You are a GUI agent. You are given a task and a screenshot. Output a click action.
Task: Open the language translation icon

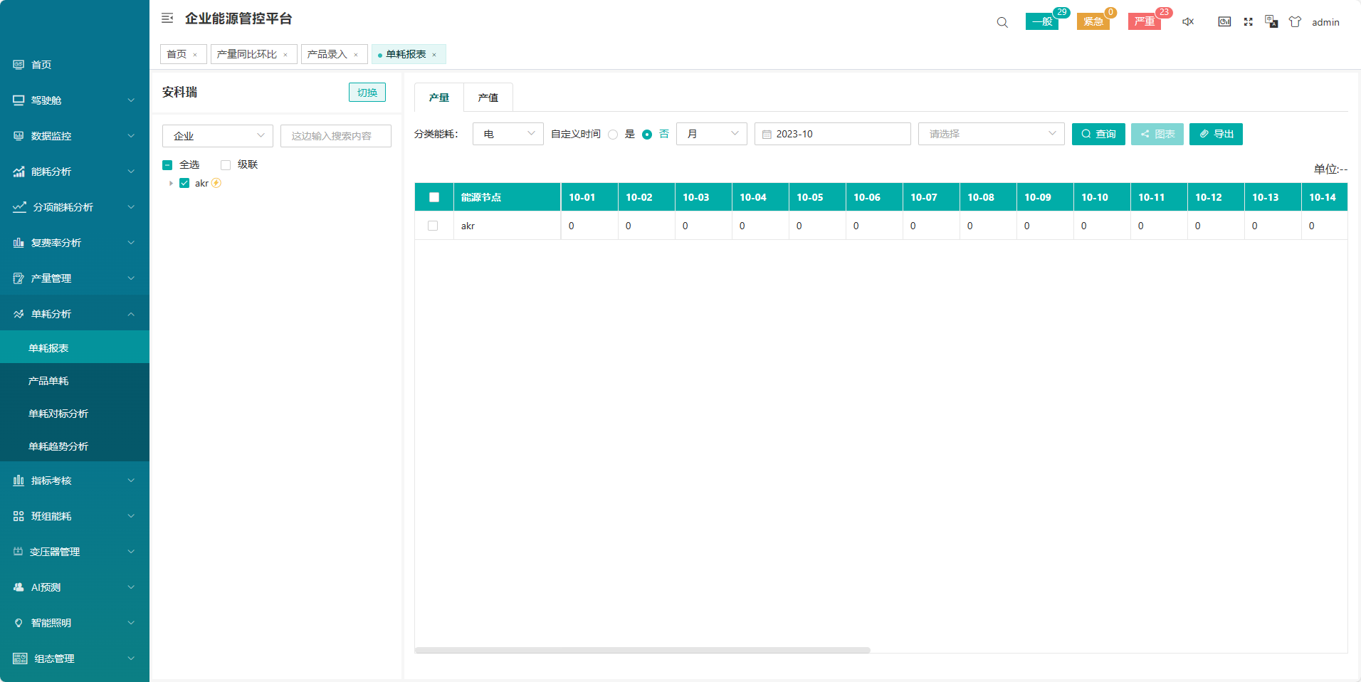click(x=1271, y=22)
